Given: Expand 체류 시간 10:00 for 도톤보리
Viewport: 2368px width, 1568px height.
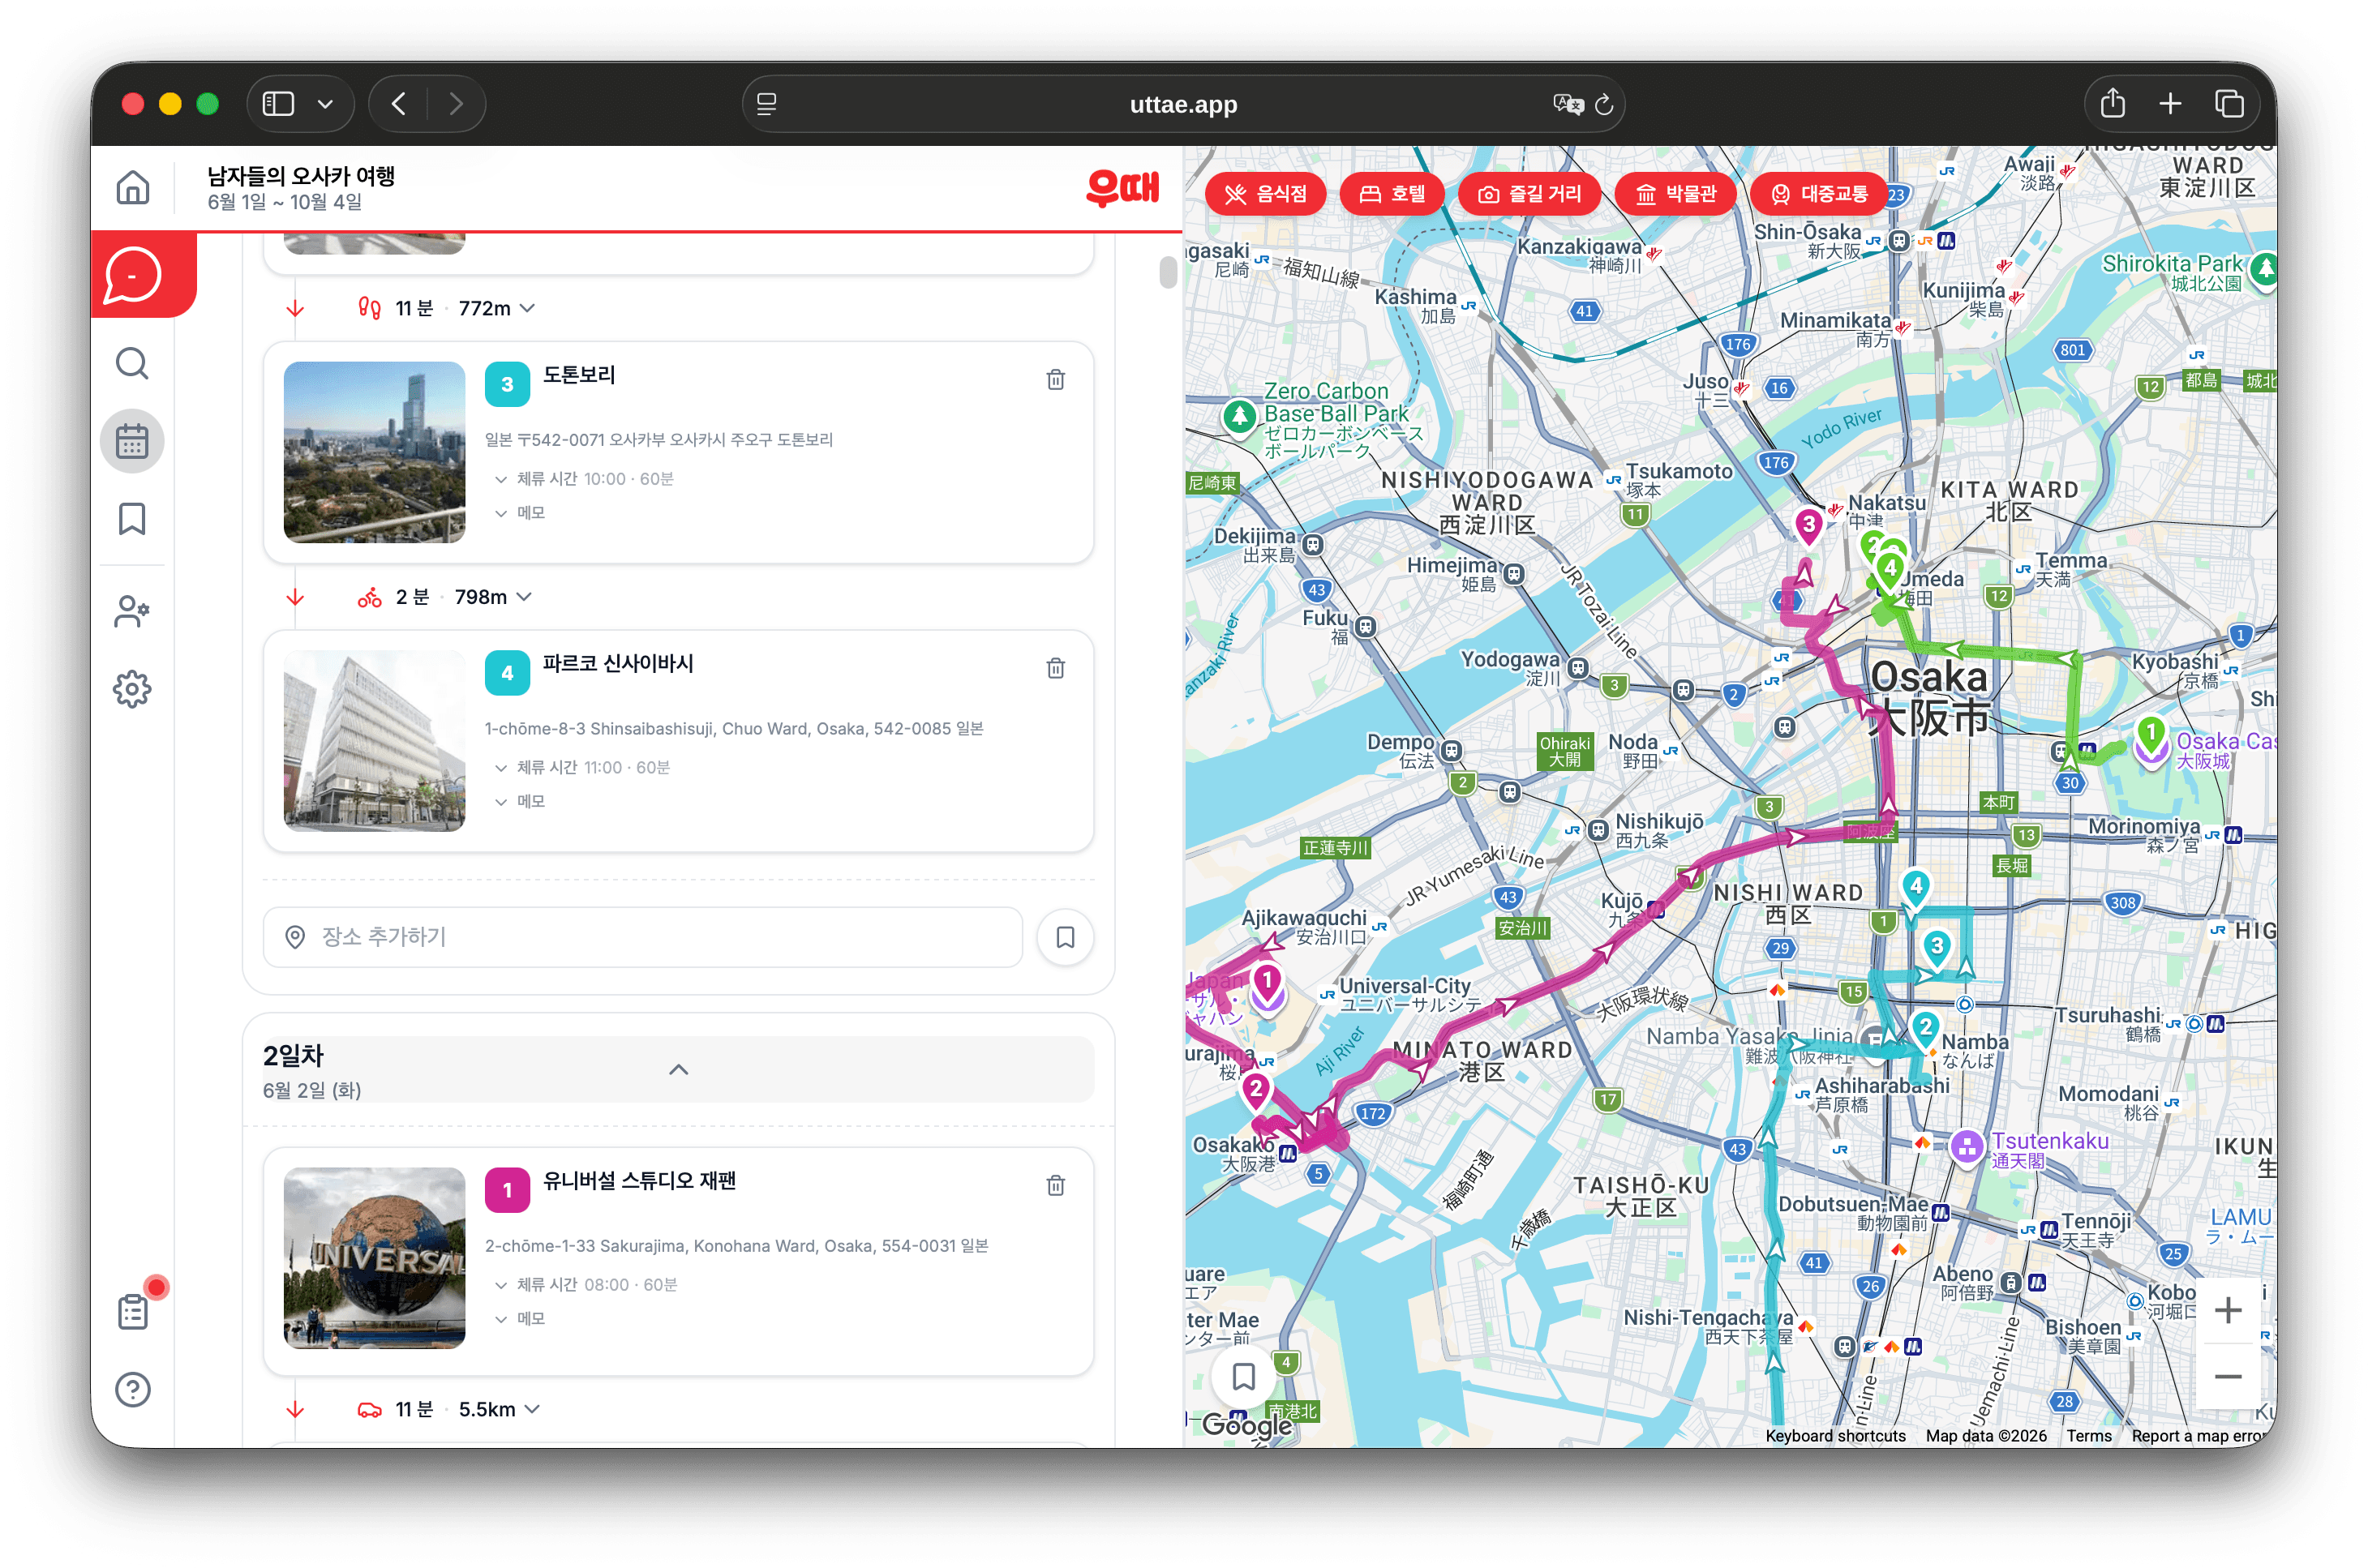Looking at the screenshot, I should (x=584, y=479).
